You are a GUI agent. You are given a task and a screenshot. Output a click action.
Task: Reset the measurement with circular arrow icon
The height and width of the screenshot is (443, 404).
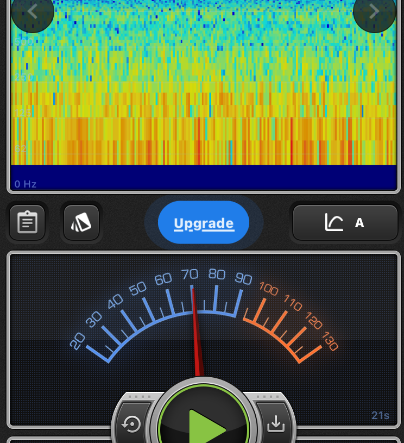pyautogui.click(x=132, y=424)
